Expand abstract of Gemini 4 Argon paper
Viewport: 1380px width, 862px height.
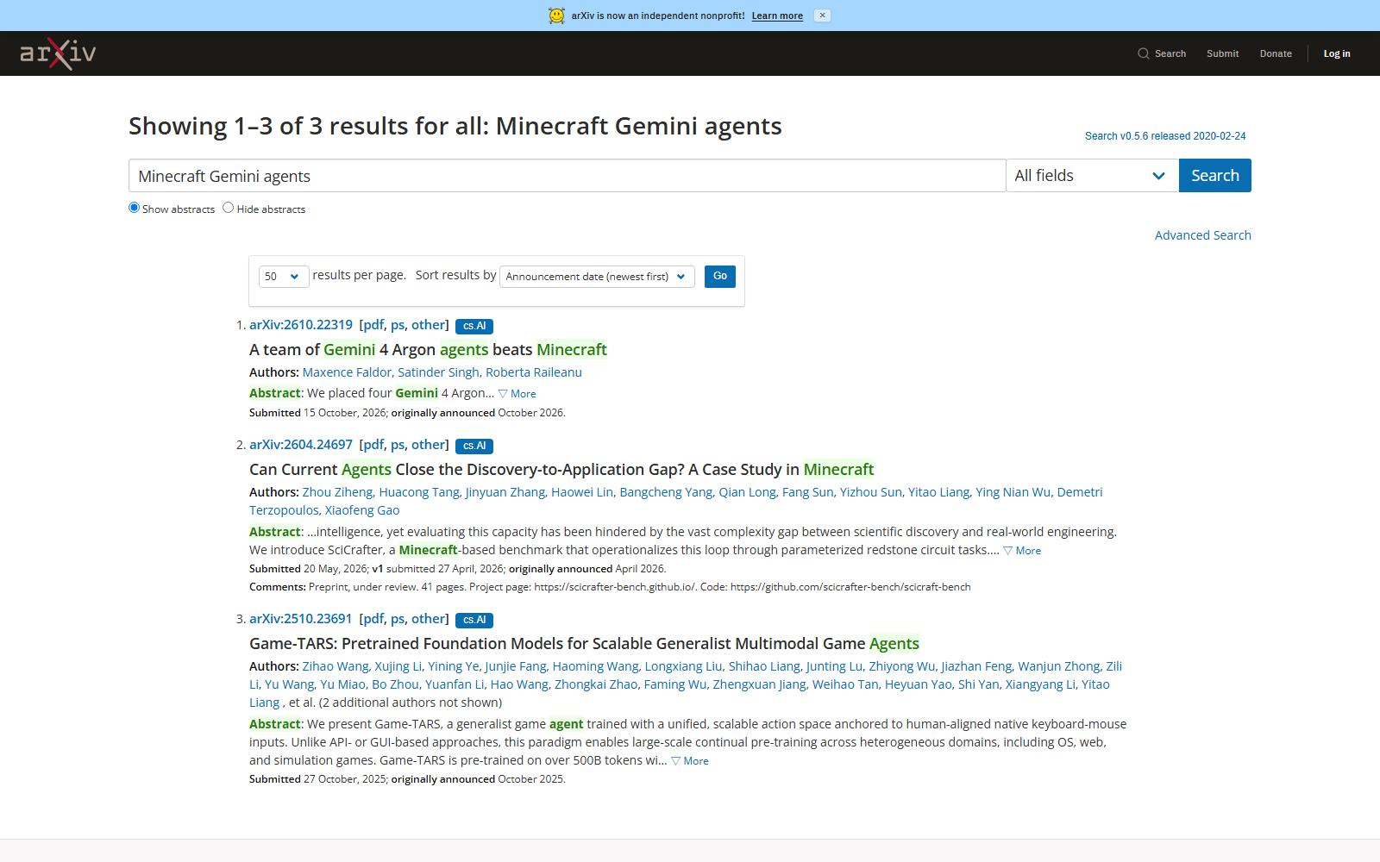(x=517, y=394)
